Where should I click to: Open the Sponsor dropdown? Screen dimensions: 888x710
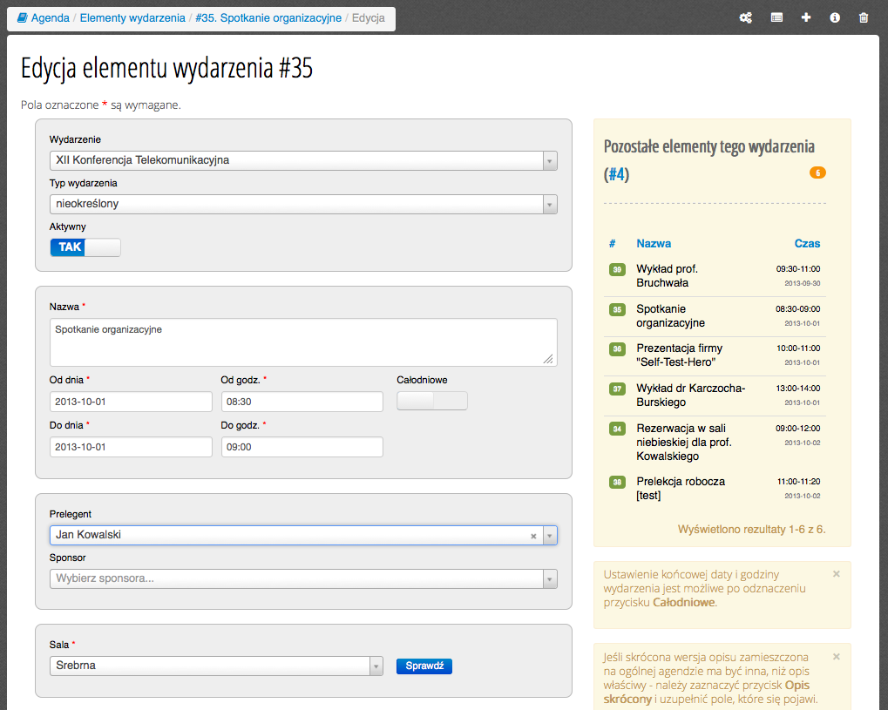coord(303,578)
